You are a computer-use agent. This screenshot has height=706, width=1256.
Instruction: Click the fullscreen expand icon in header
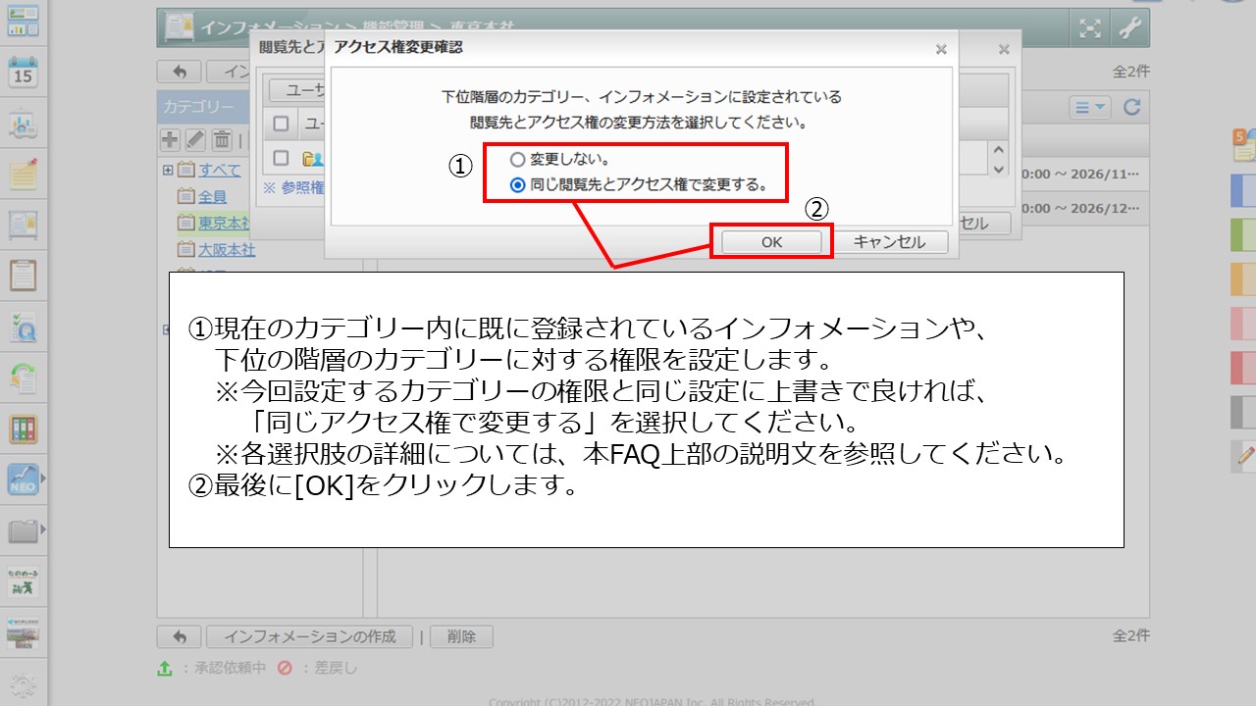point(1090,27)
